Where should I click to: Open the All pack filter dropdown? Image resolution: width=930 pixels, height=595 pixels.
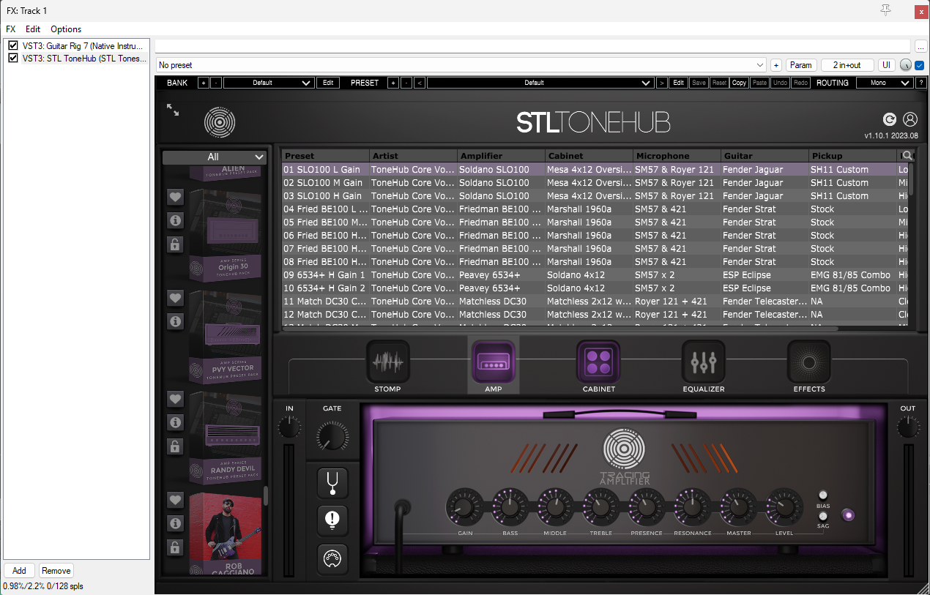pyautogui.click(x=215, y=157)
